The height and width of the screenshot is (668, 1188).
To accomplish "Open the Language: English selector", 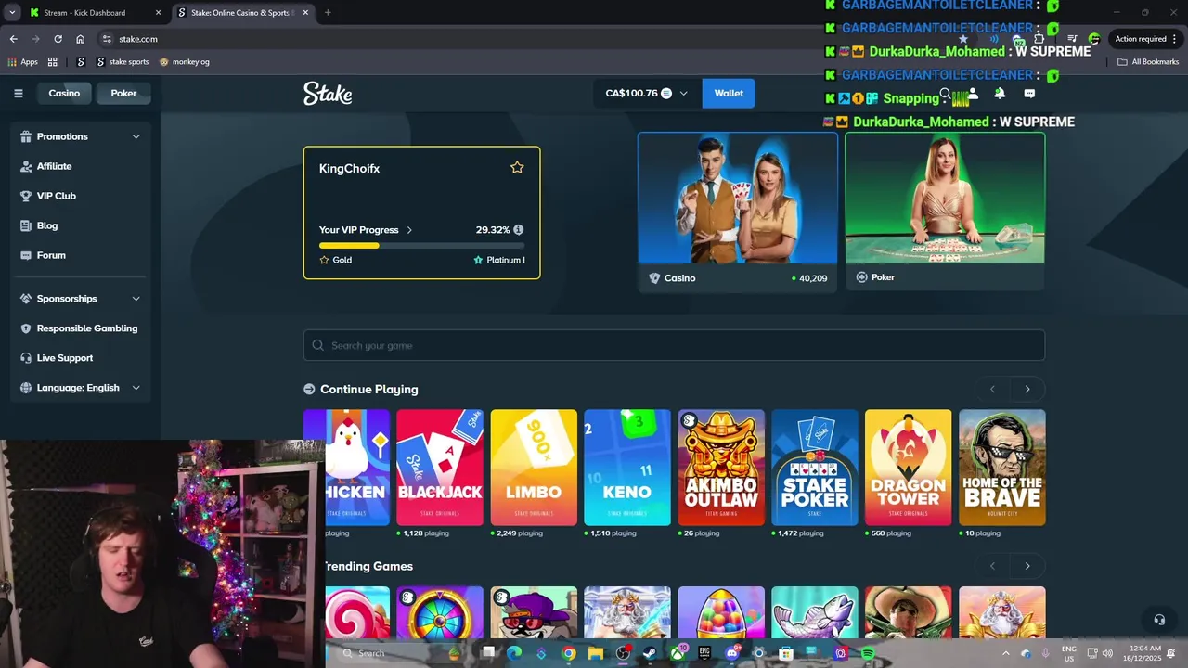I will (x=81, y=388).
